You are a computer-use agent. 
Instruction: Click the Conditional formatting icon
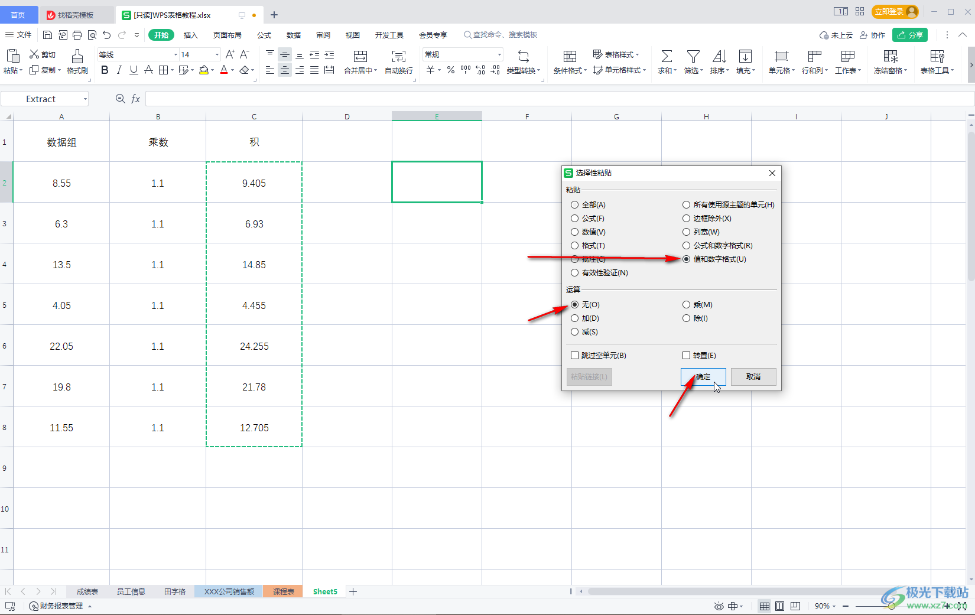570,56
